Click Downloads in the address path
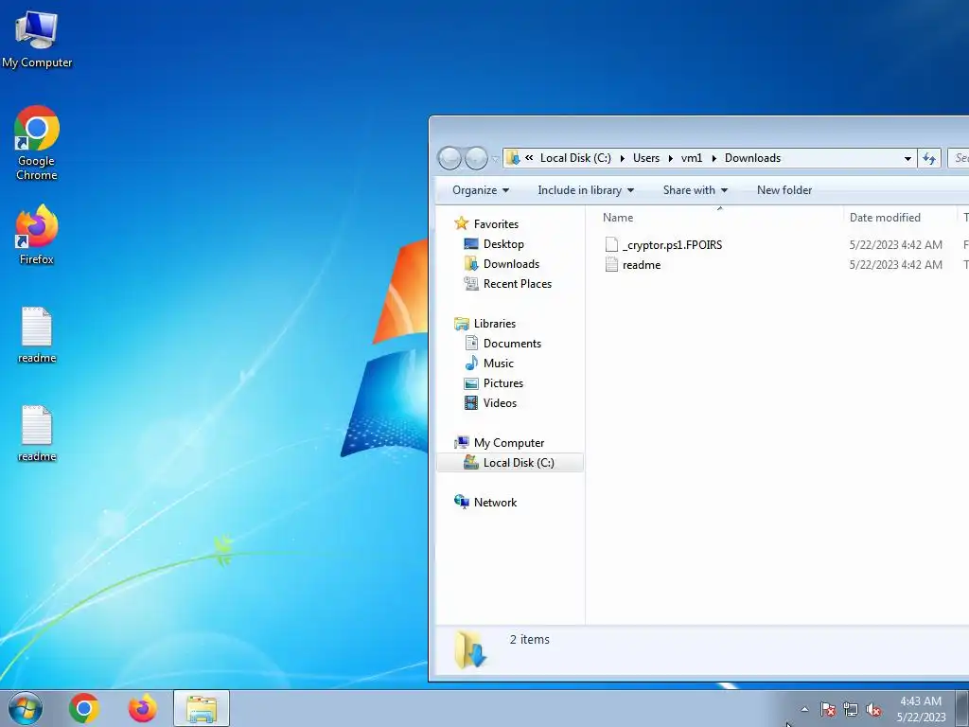The height and width of the screenshot is (727, 969). click(752, 158)
